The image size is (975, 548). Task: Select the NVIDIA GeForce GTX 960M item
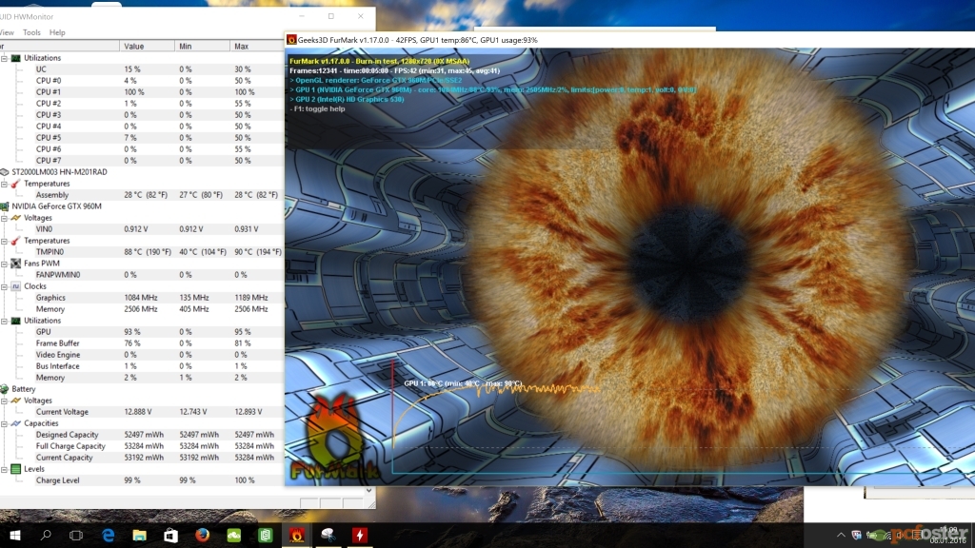tap(56, 206)
